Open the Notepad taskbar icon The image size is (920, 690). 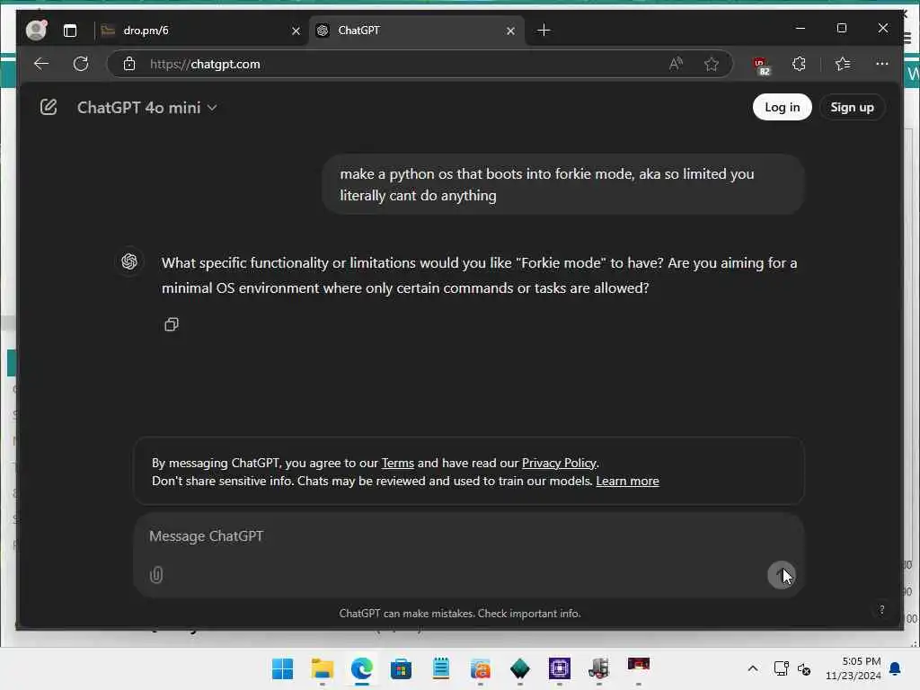(440, 668)
